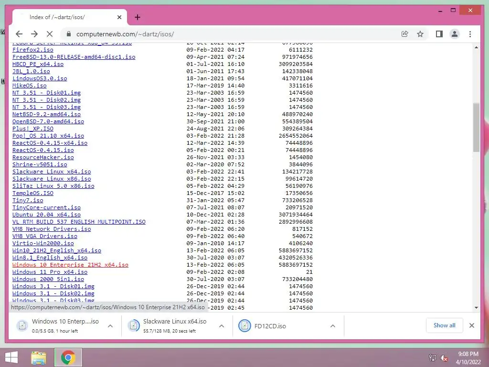Open network status tray icon
Screen dimensions: 489x367
(433, 358)
